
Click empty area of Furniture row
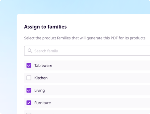coord(100,103)
